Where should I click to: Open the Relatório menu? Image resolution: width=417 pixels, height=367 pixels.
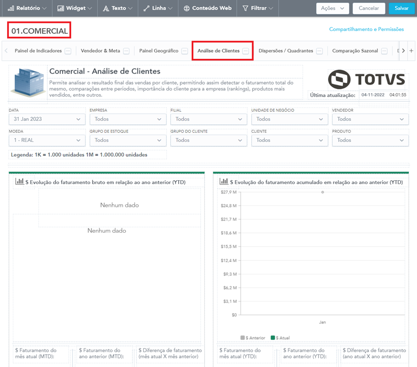(27, 8)
